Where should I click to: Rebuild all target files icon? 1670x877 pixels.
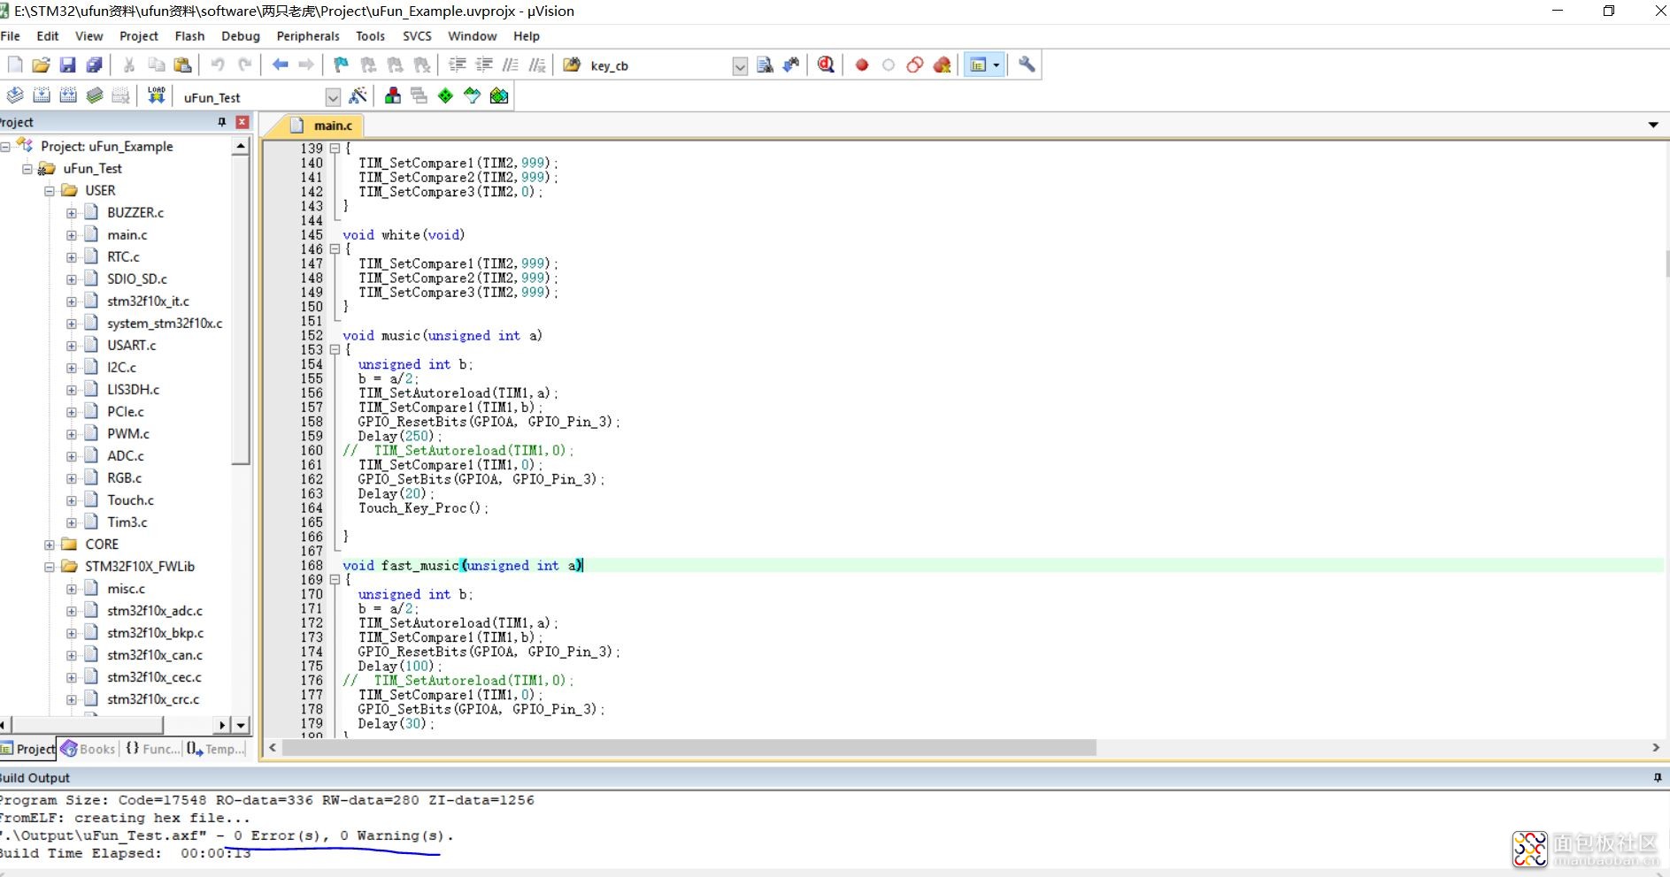(x=68, y=95)
